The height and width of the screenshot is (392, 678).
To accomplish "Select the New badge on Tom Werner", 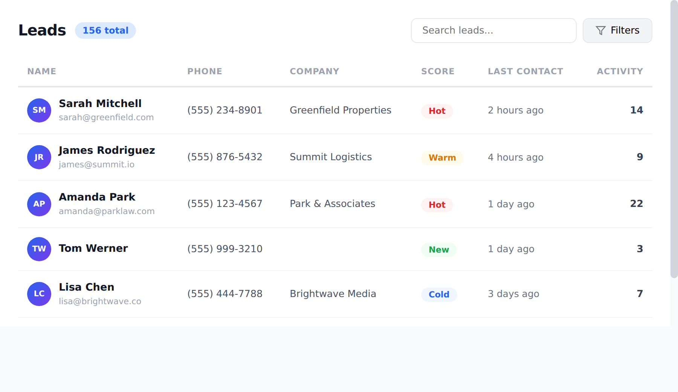I will point(438,250).
